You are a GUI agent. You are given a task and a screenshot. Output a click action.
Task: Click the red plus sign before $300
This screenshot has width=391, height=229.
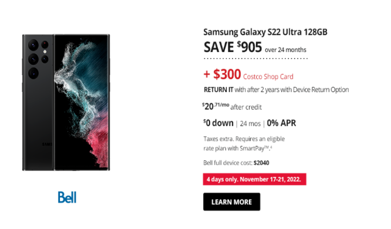[x=207, y=74]
